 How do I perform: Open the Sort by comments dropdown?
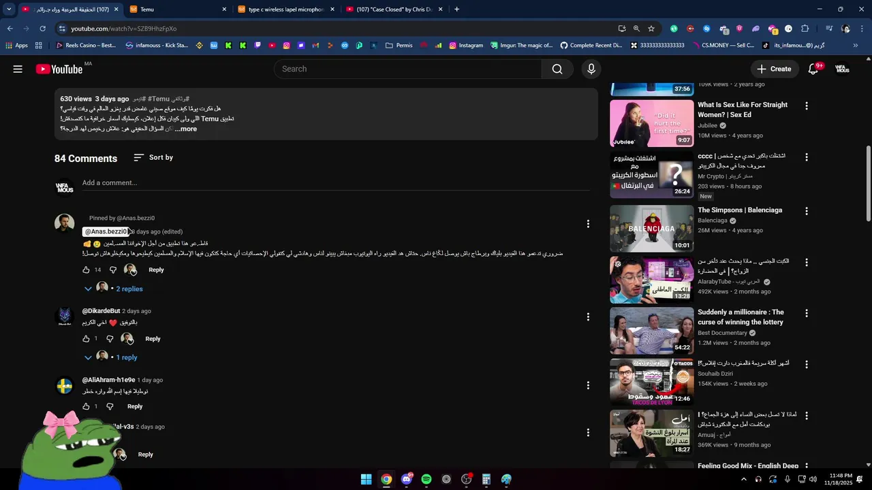[x=153, y=157]
